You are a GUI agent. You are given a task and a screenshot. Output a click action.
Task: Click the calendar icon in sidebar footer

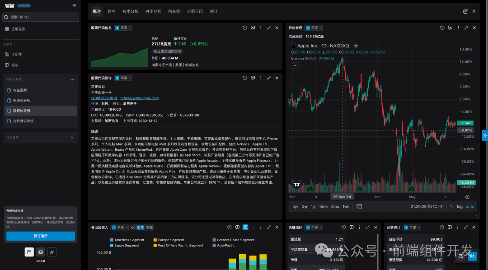tap(29, 252)
